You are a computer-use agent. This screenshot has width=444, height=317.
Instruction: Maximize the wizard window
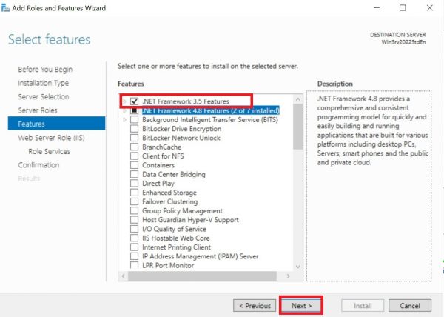coord(403,8)
